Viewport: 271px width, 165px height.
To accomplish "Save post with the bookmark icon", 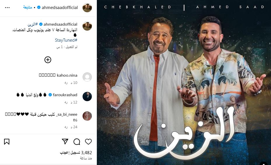I will coord(7,142).
